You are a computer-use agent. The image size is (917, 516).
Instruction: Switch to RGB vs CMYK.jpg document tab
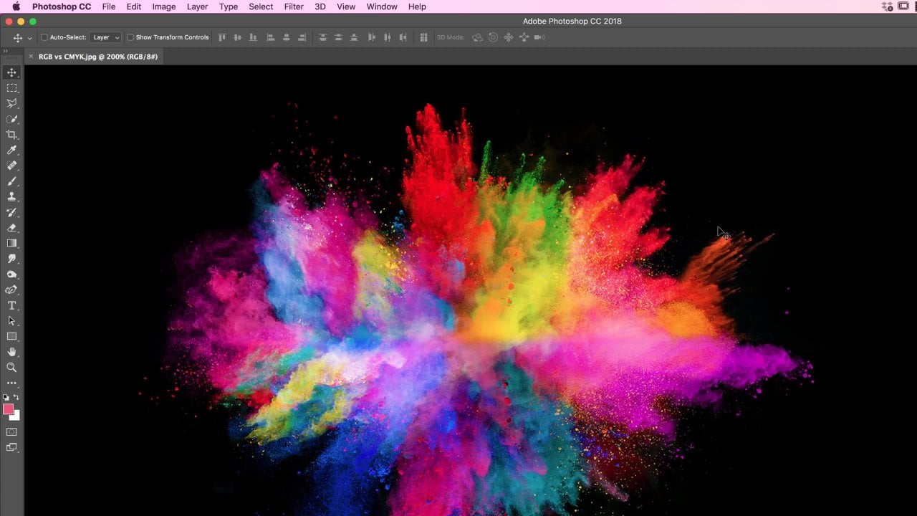point(97,57)
